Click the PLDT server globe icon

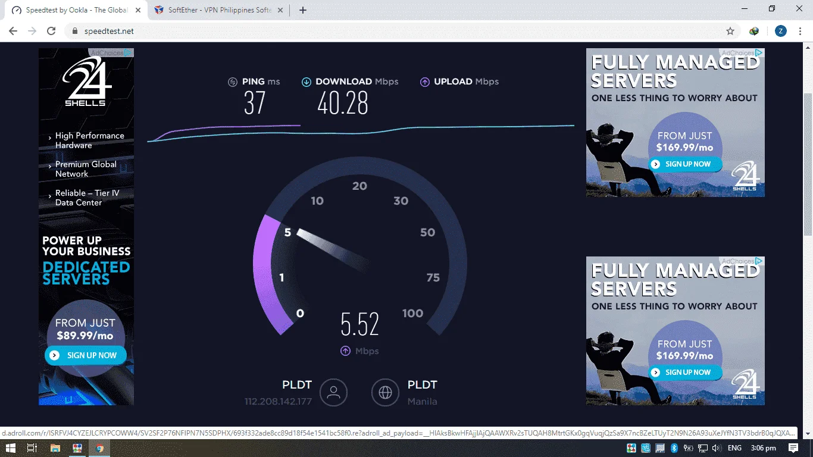click(x=385, y=392)
